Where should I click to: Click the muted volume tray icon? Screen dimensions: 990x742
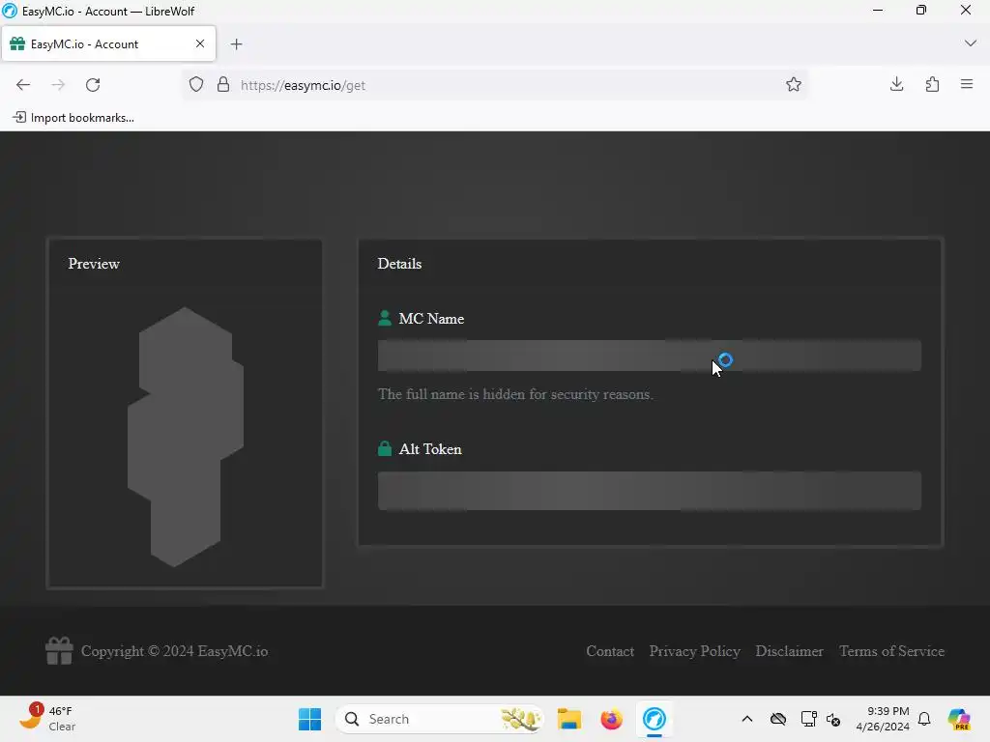tap(833, 719)
